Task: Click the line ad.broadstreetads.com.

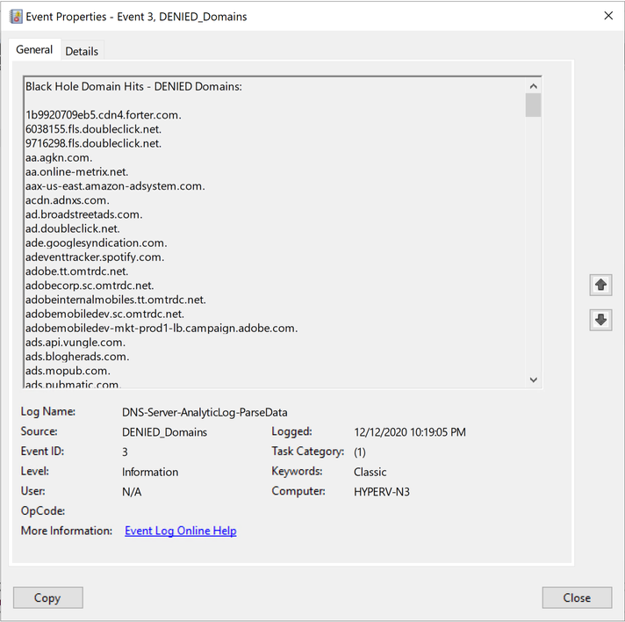Action: point(84,214)
